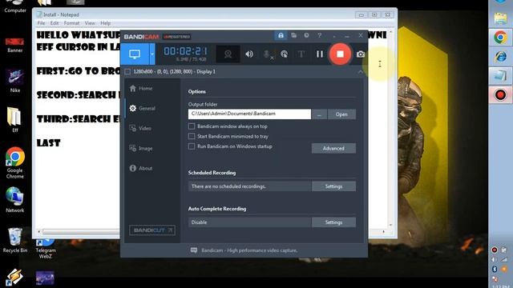Open Scheduled Recording Settings

tap(333, 186)
